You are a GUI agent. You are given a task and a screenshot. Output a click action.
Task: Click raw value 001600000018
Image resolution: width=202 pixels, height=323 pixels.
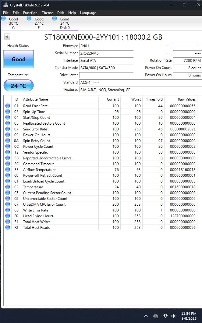pos(183,187)
